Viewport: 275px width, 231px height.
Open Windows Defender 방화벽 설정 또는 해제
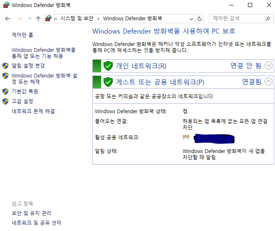point(45,79)
